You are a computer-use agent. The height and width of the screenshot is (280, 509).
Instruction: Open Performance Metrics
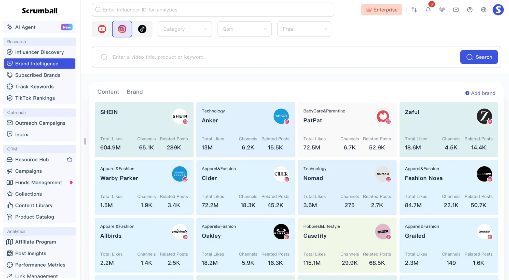point(40,265)
